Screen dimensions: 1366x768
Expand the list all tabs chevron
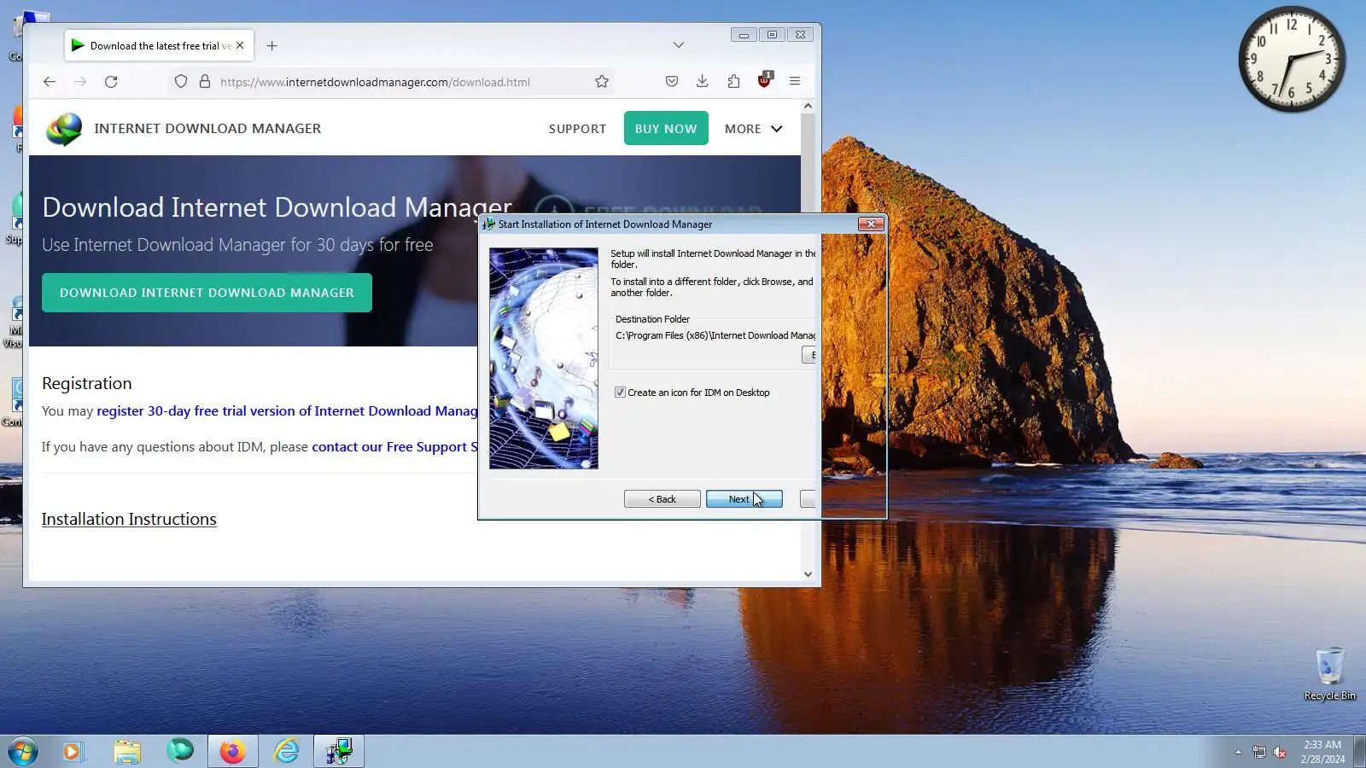click(678, 45)
